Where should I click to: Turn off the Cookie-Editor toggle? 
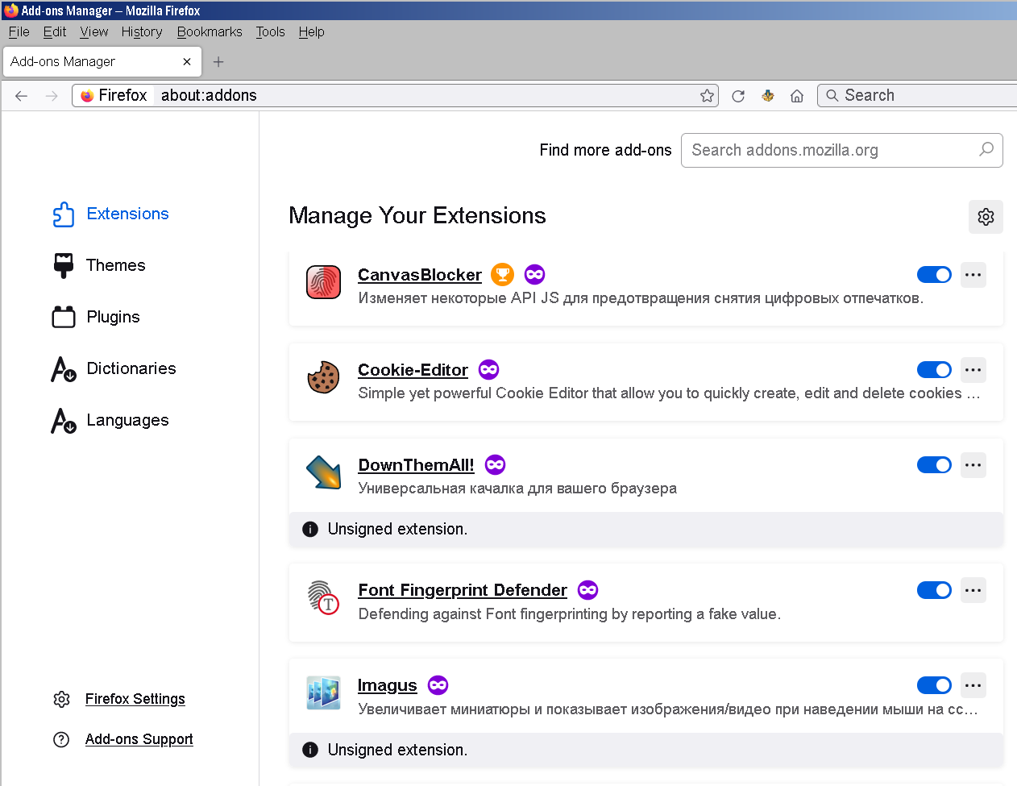click(934, 370)
